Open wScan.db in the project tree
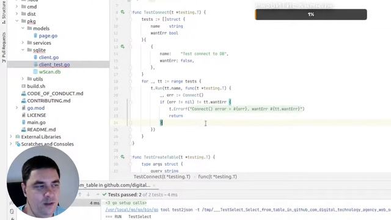Image resolution: width=391 pixels, height=220 pixels. 49,72
